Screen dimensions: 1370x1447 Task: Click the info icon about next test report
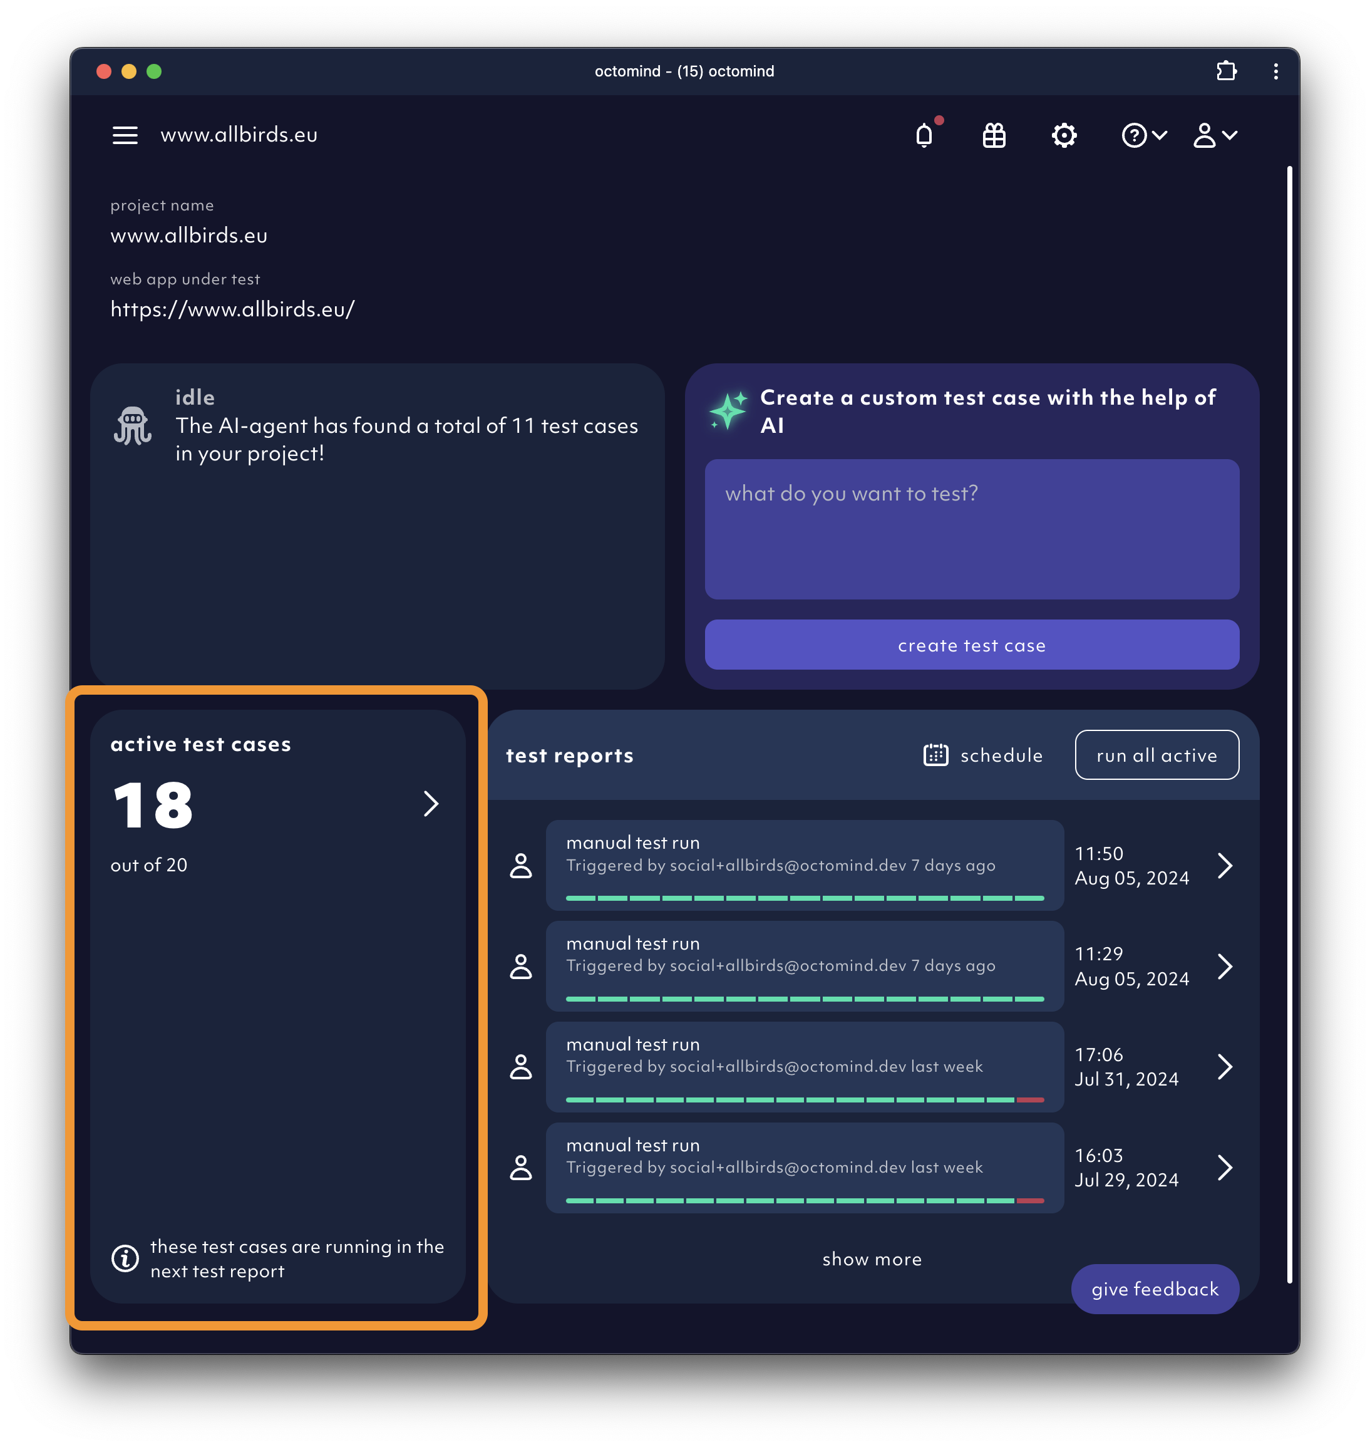click(x=125, y=1258)
